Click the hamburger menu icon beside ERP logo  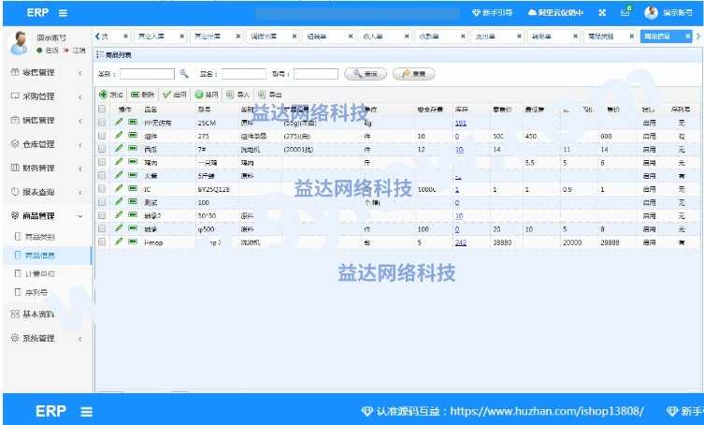point(63,13)
